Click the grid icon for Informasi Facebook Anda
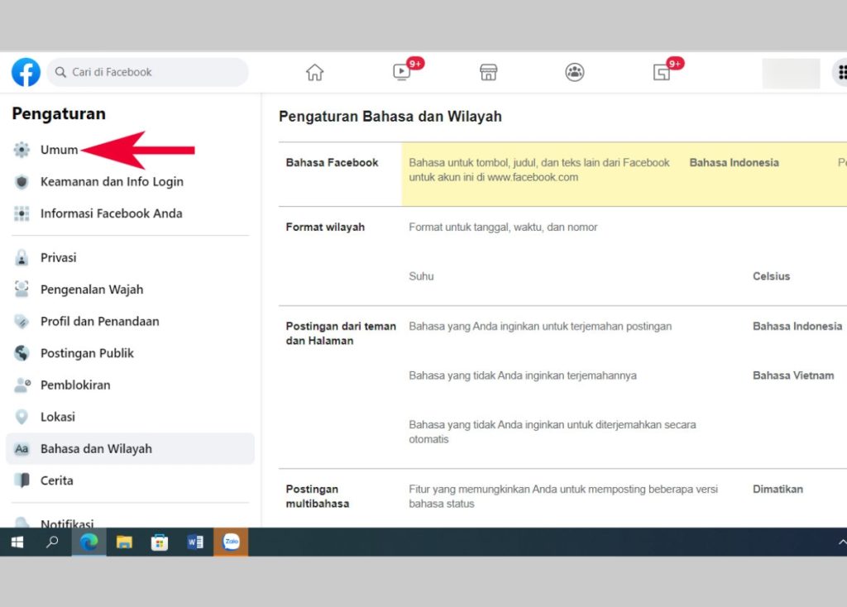The height and width of the screenshot is (607, 847). (22, 213)
